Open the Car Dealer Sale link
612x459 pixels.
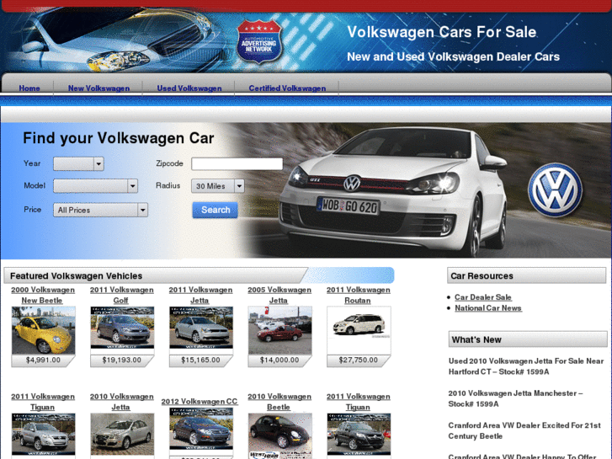click(483, 297)
